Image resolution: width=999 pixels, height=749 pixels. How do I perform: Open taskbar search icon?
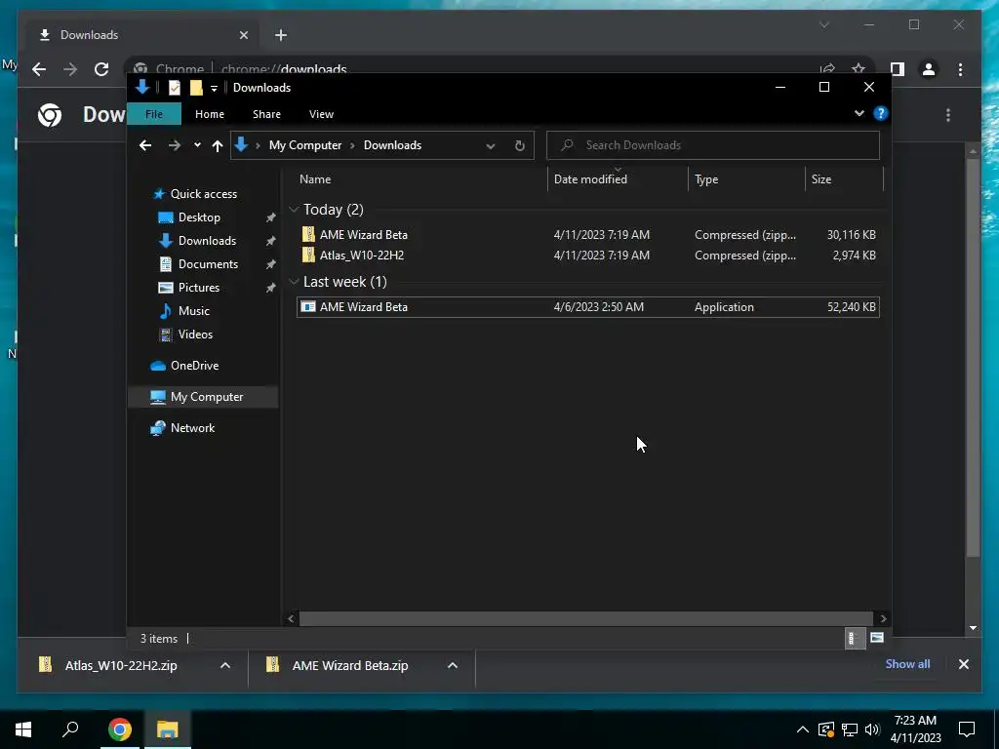pos(70,729)
